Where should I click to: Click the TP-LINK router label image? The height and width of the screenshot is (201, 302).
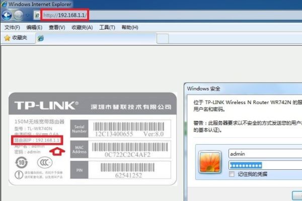[x=93, y=138]
